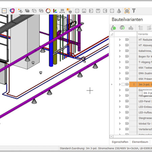Tick the checkbox in the 3m 3-pol. row
Screen dimensions: 152x152
123,84
